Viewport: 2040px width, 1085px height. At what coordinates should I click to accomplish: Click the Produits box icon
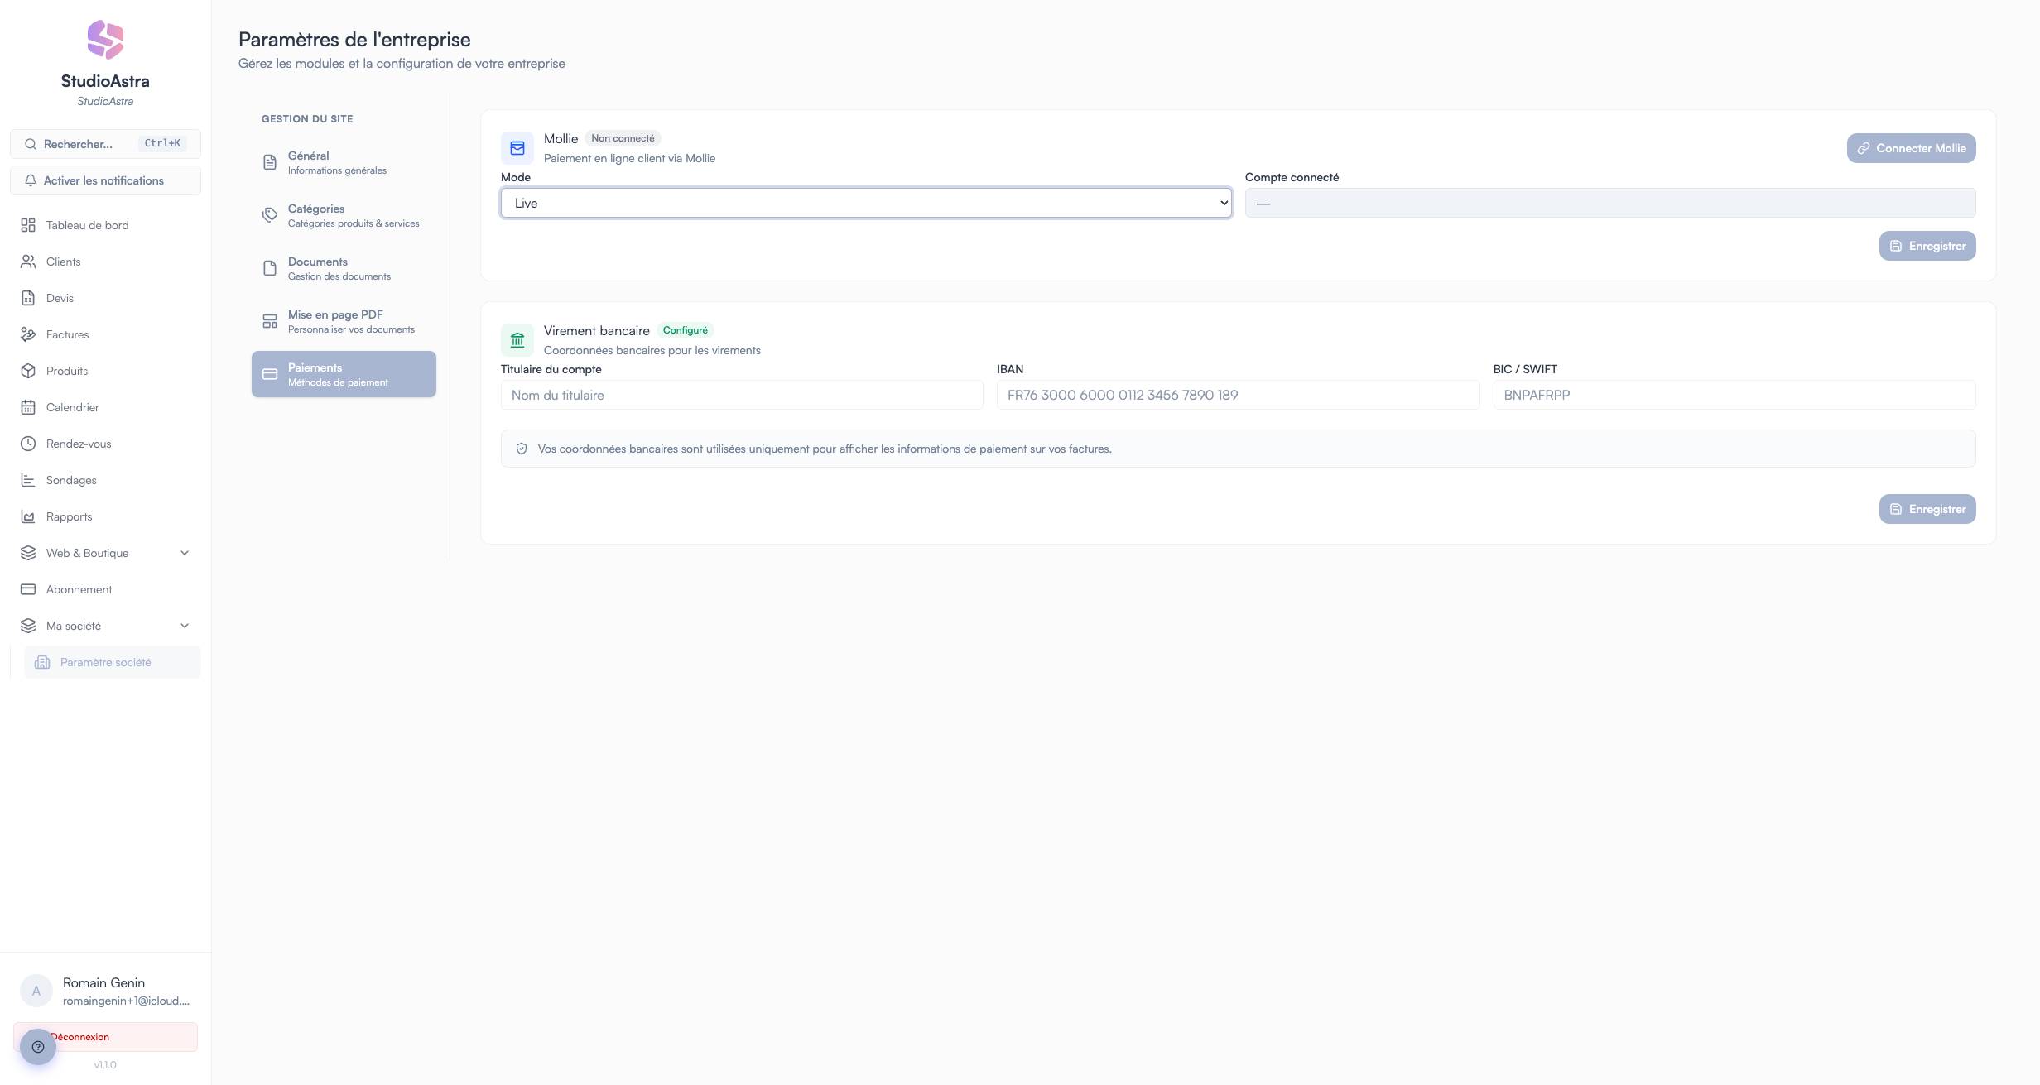click(x=28, y=371)
